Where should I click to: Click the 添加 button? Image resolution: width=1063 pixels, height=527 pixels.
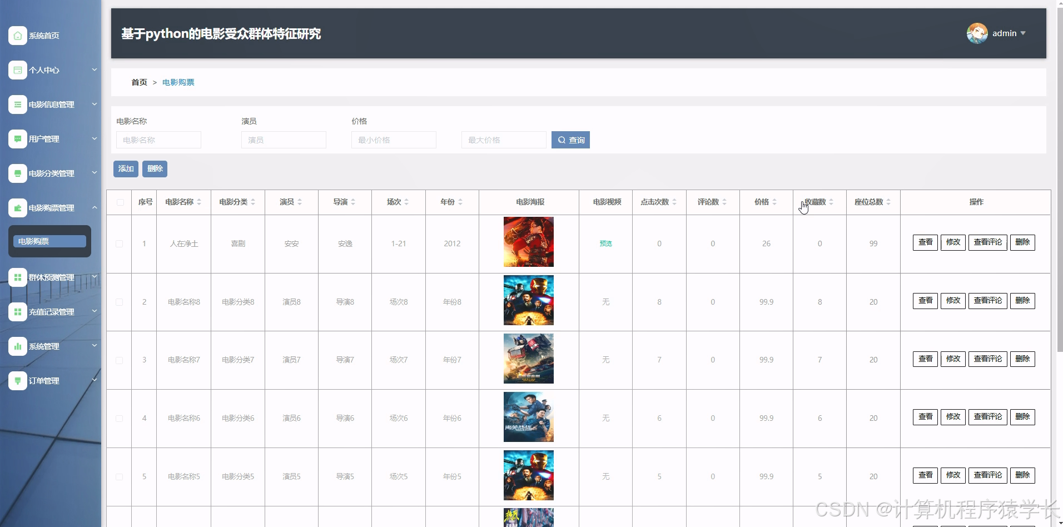(x=126, y=169)
